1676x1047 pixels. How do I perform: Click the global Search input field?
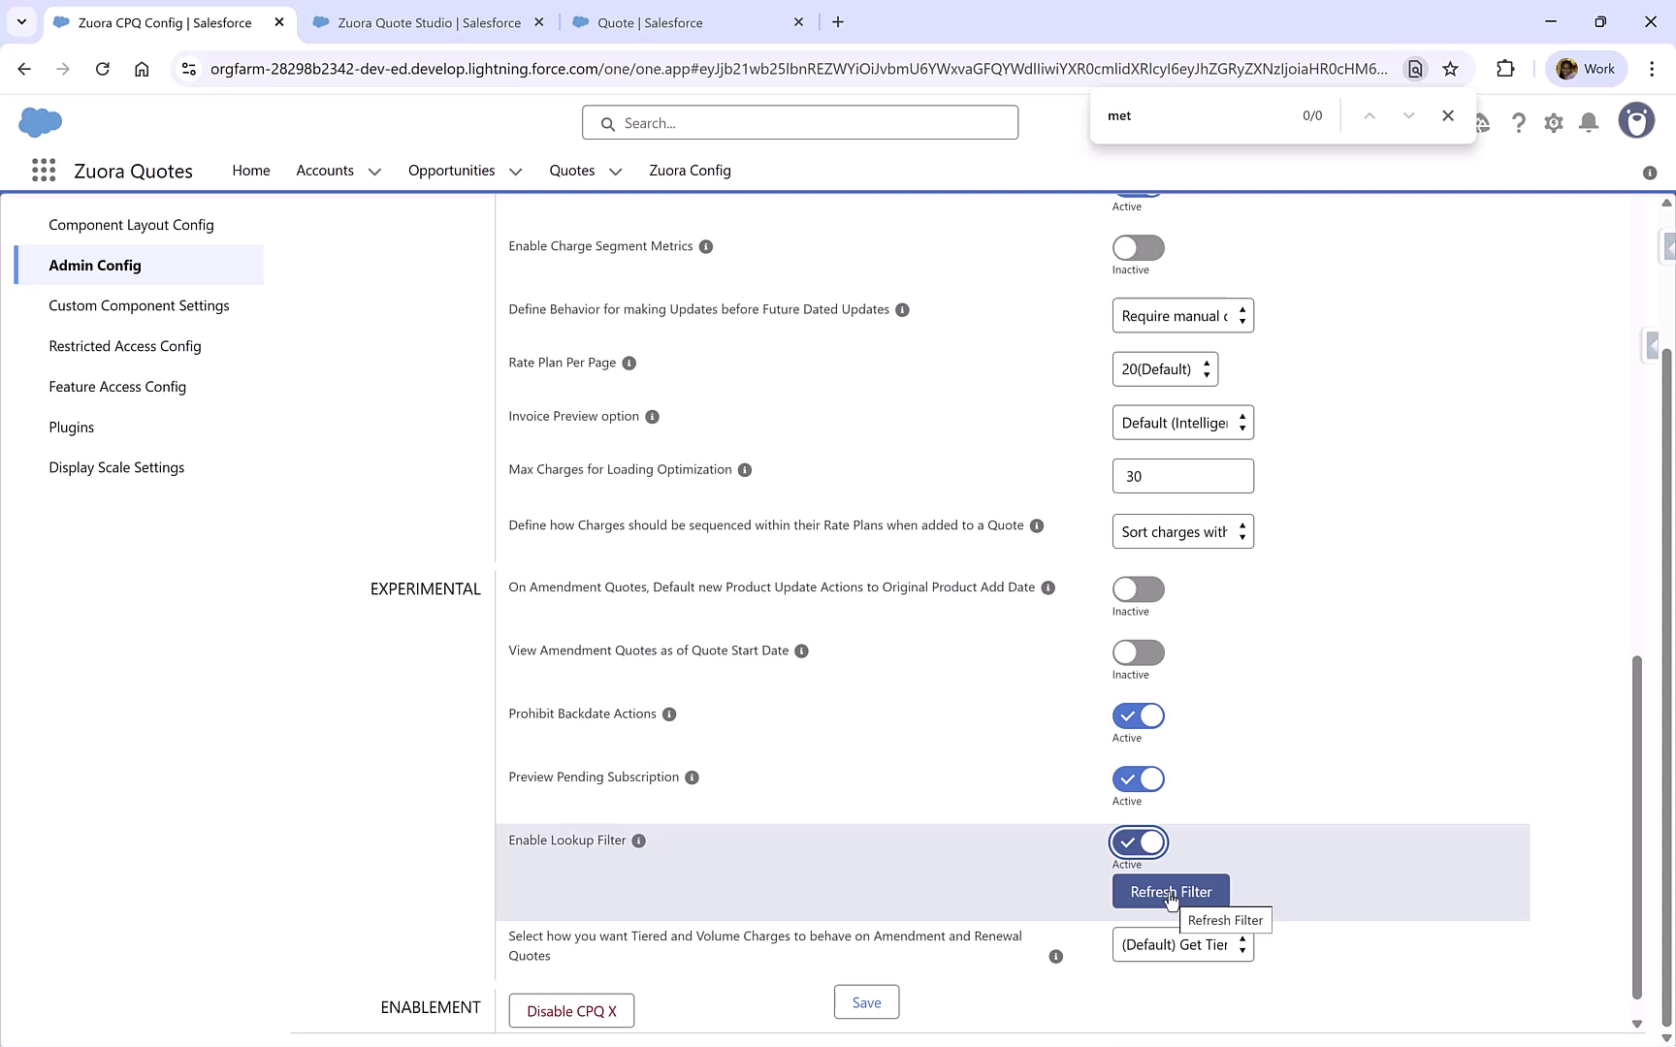[x=799, y=122]
